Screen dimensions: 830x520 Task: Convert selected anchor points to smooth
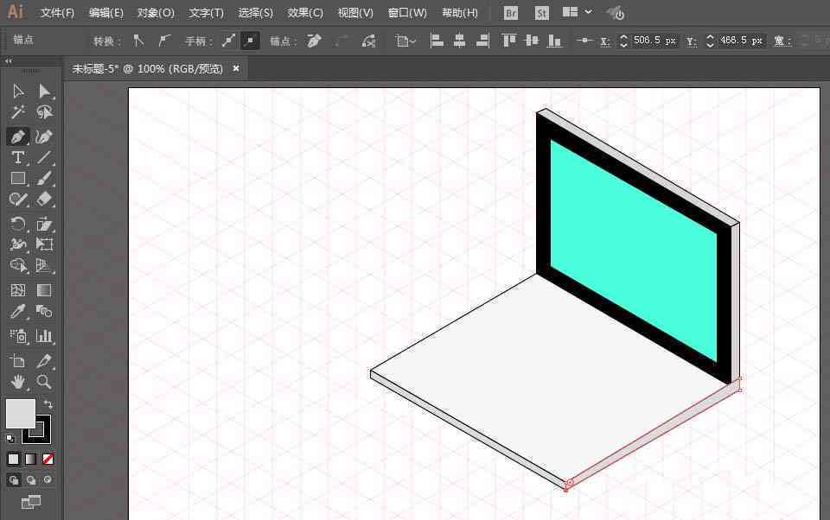[x=164, y=41]
